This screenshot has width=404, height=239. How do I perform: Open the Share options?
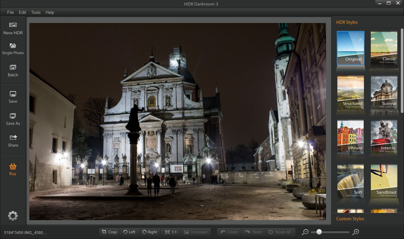click(13, 140)
